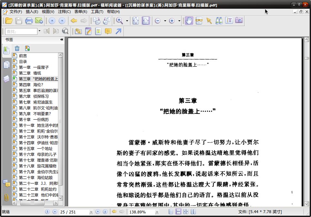The height and width of the screenshot is (217, 311).
Task: Open the Pages thumbnails side panel tab
Action: 6,64
